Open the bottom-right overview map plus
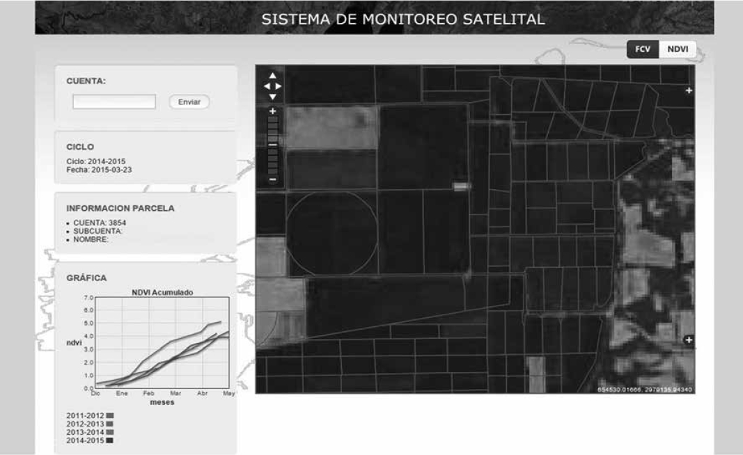 click(x=689, y=340)
